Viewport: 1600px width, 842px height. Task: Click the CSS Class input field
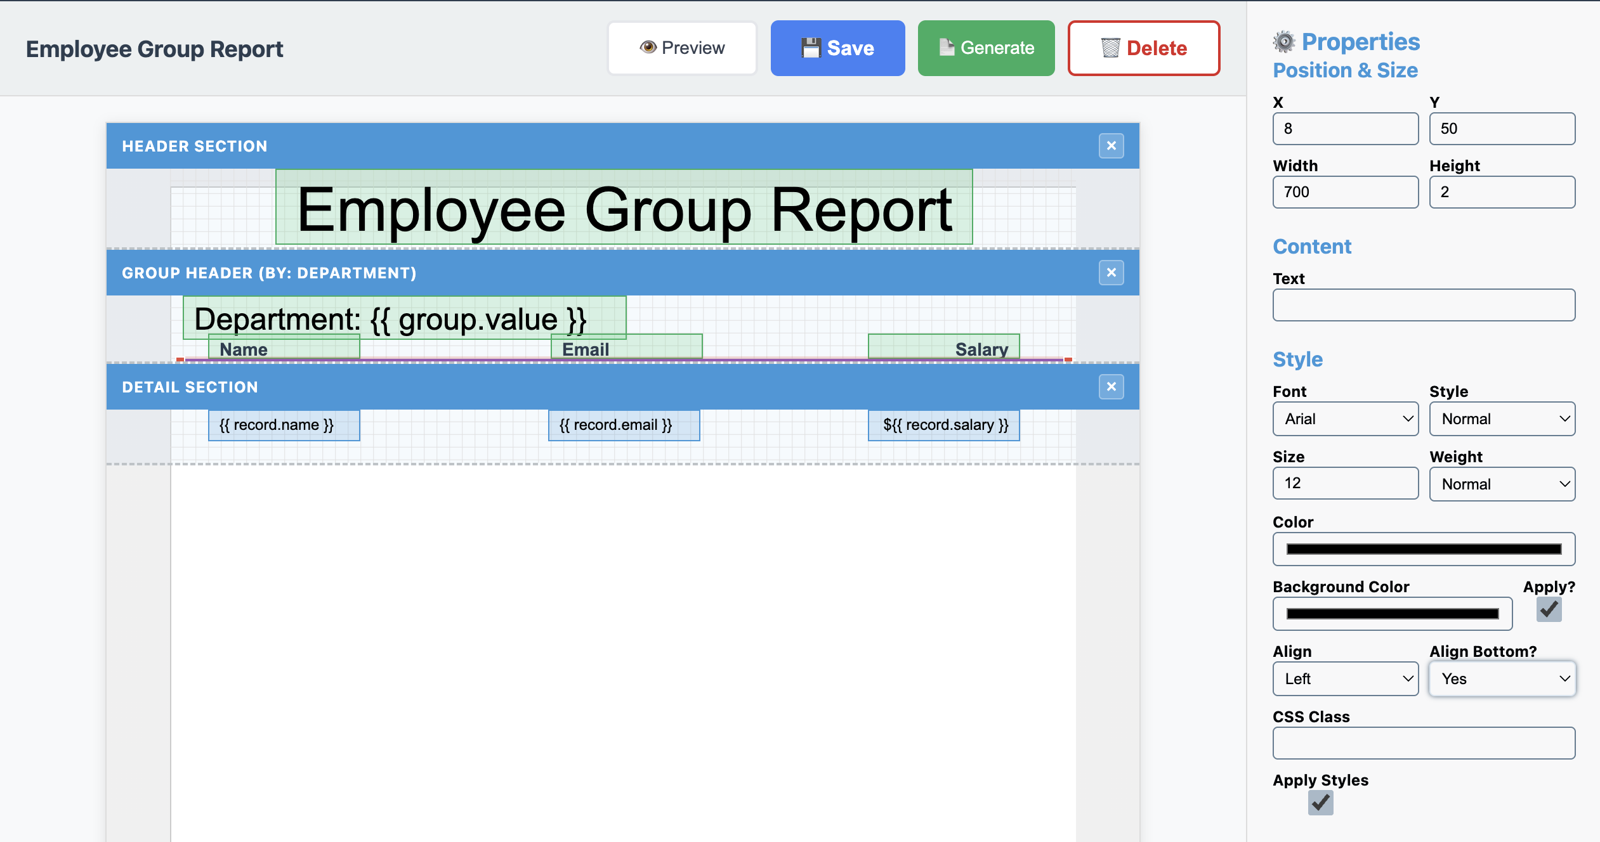(x=1424, y=743)
